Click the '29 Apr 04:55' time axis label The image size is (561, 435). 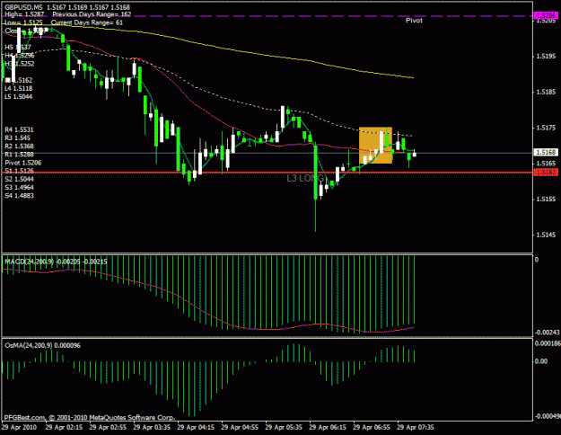(x=240, y=427)
